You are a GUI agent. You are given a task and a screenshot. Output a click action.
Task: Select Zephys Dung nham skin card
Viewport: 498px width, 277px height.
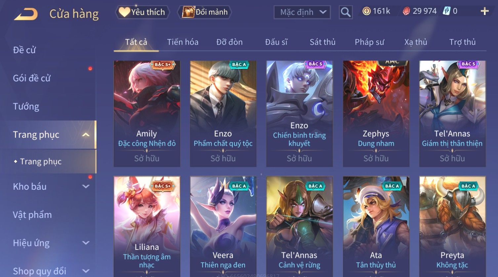pyautogui.click(x=376, y=114)
